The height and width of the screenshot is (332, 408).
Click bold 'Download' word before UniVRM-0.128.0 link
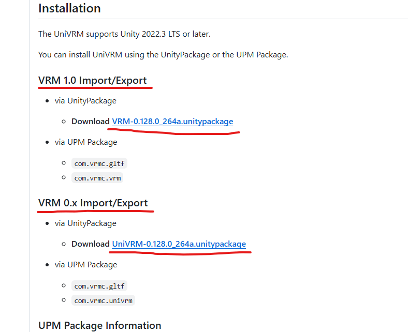pyautogui.click(x=91, y=244)
